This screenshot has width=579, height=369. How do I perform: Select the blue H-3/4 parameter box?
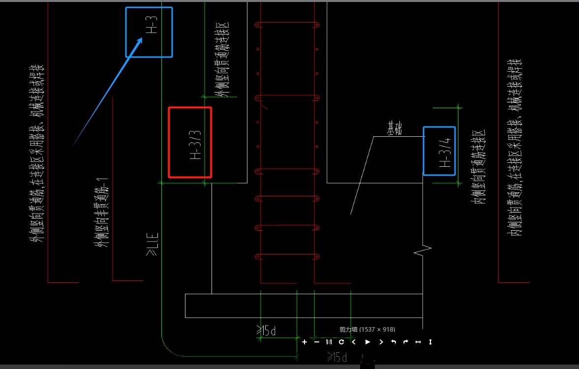coord(439,151)
